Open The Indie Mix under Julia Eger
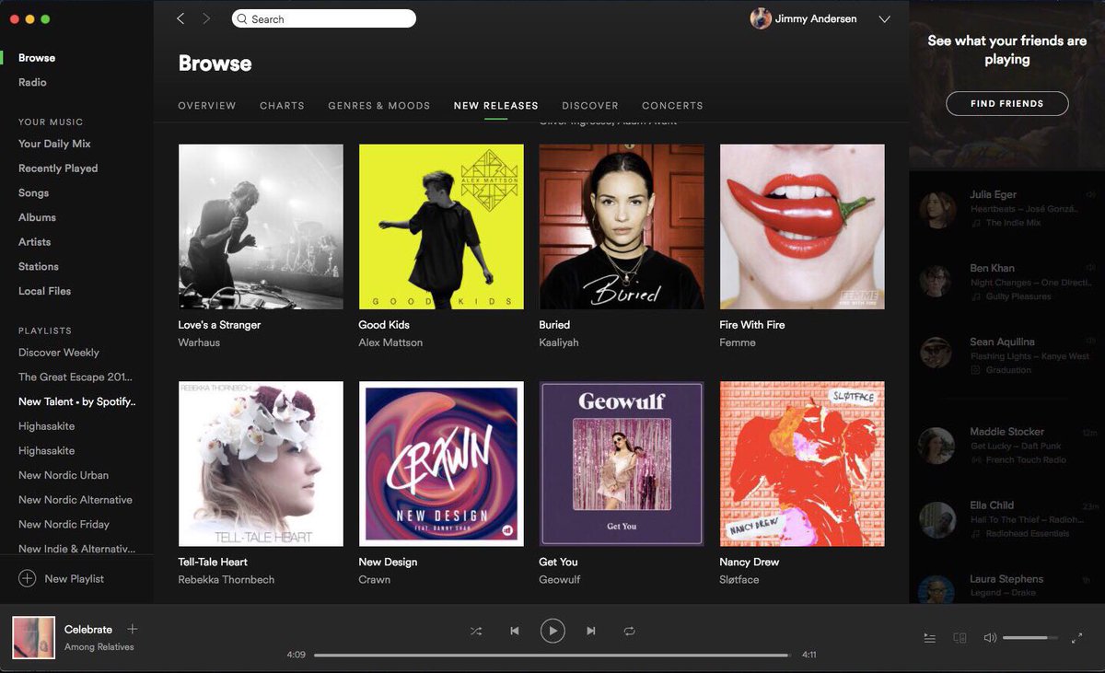 pyautogui.click(x=1013, y=223)
